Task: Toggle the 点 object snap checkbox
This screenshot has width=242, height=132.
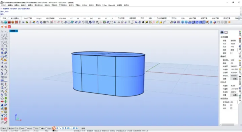Action: coord(15,128)
